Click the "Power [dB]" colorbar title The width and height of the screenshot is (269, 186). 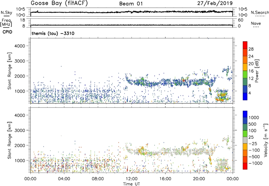[x=257, y=71]
